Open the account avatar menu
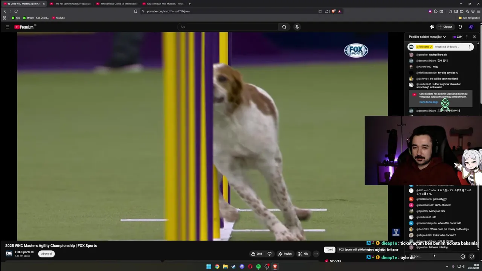 tap(471, 27)
